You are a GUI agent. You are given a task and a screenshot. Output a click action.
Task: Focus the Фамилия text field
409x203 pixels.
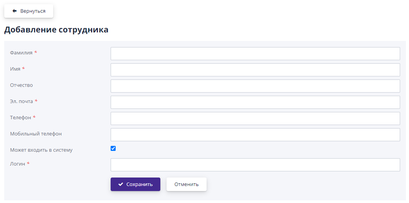coord(255,54)
